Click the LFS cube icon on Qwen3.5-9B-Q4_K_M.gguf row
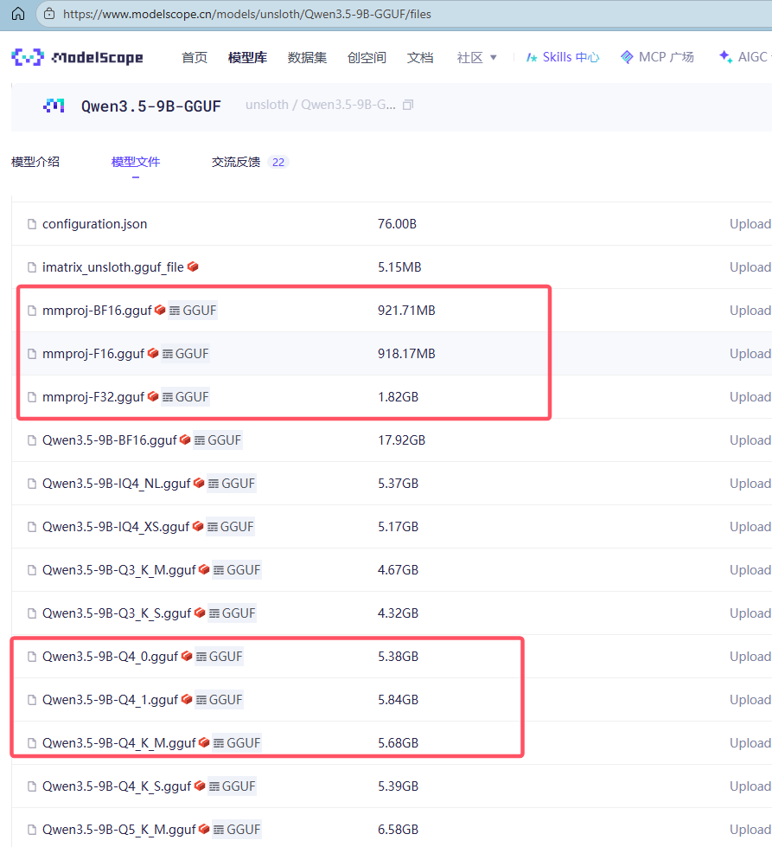 tap(204, 741)
